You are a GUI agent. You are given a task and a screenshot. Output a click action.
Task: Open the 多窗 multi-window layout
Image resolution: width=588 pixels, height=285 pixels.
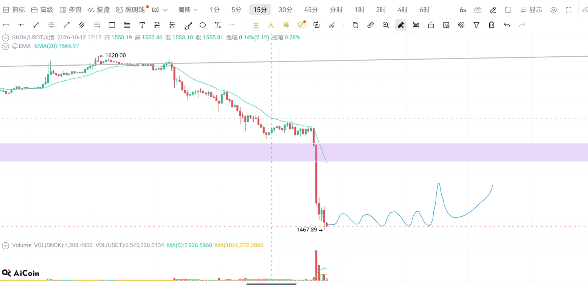point(70,10)
